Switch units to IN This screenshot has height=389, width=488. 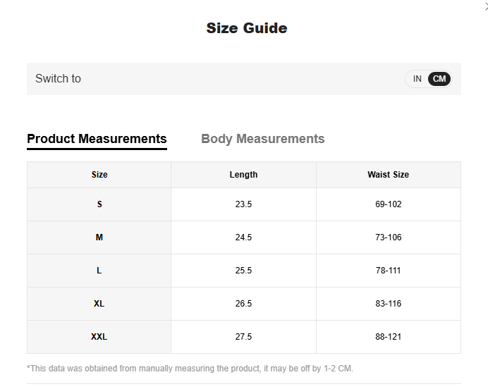click(x=417, y=79)
